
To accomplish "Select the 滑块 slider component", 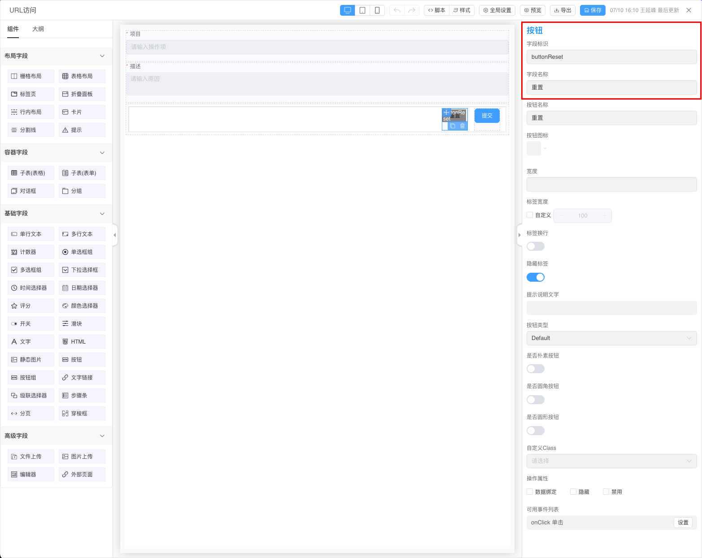I will click(x=82, y=324).
